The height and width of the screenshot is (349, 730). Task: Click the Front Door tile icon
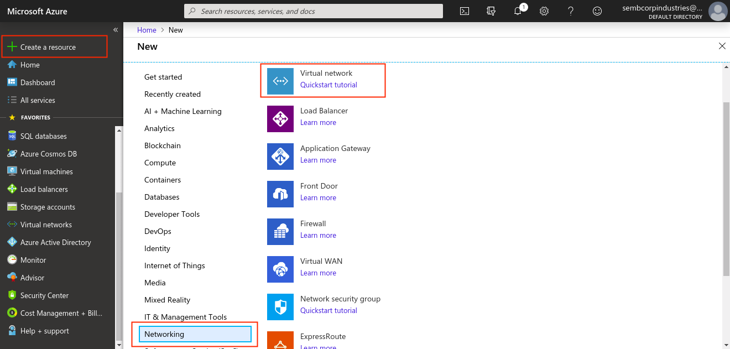pyautogui.click(x=280, y=194)
